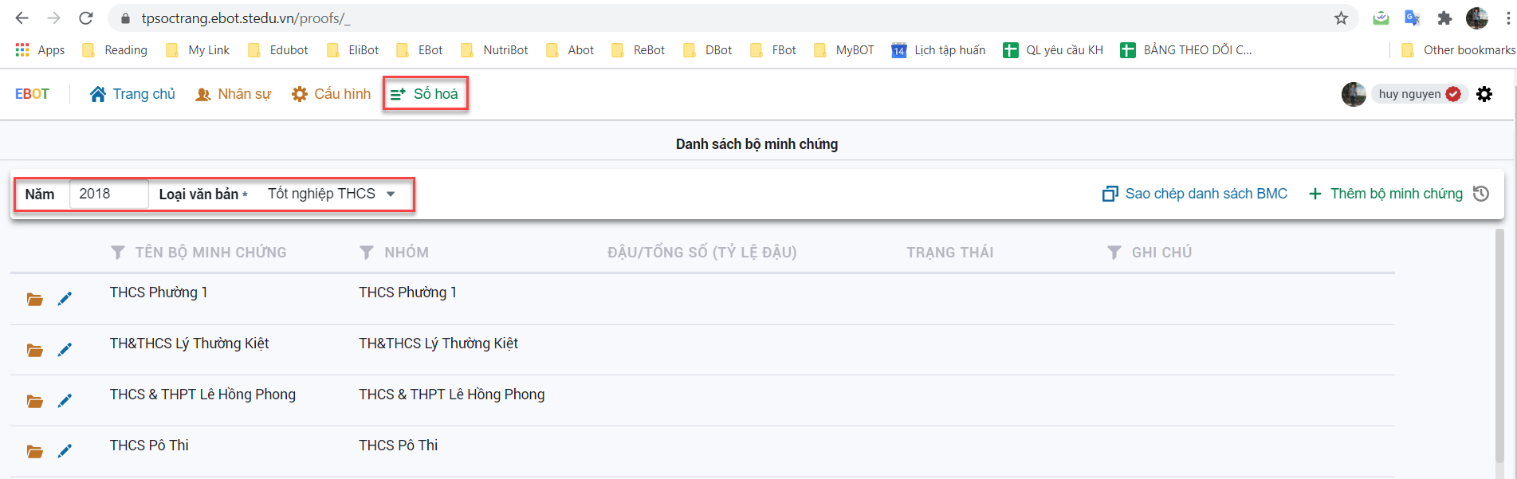Open the Cấu hình menu
Screen dimensions: 1517x479
[332, 94]
